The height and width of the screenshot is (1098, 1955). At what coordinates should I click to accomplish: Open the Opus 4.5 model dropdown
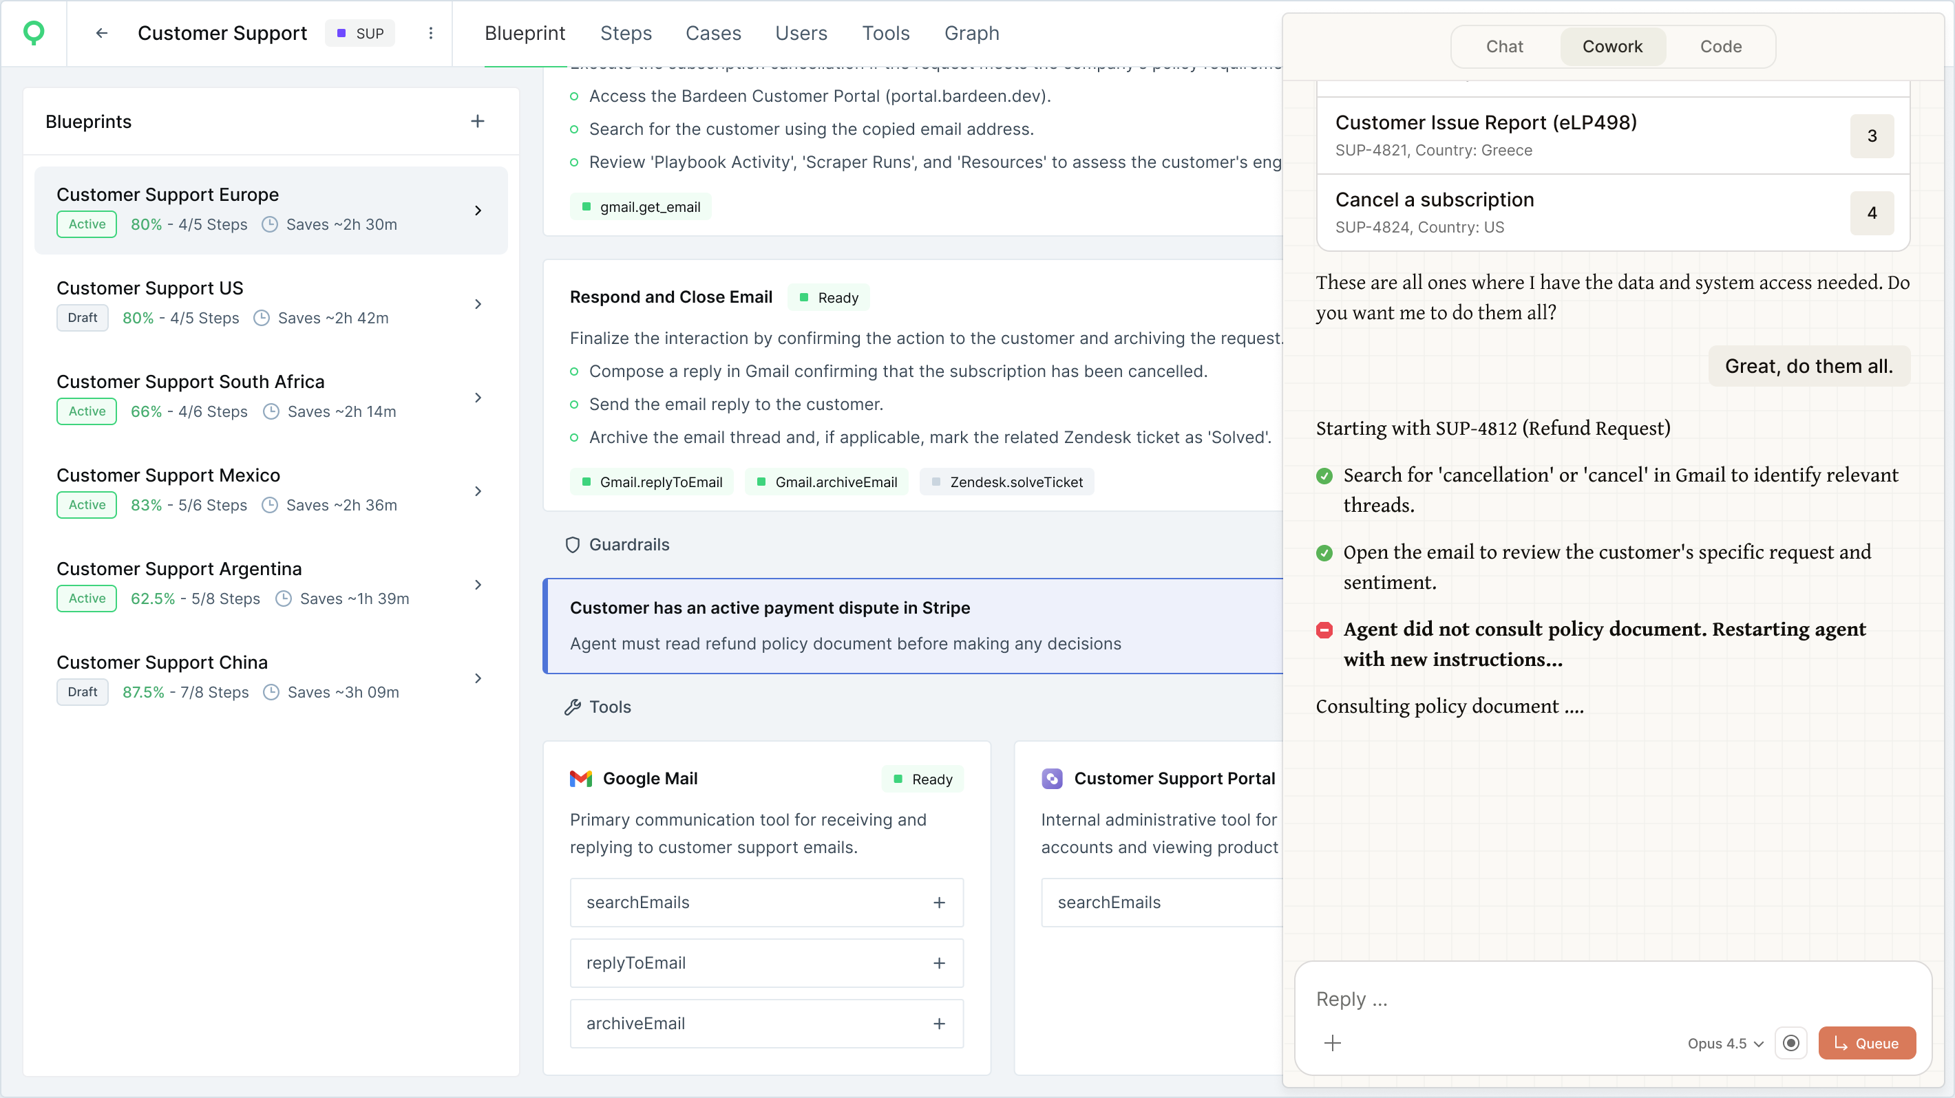pos(1724,1043)
